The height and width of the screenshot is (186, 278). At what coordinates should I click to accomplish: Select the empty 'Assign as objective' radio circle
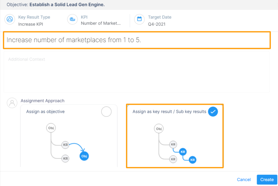[x=106, y=112]
